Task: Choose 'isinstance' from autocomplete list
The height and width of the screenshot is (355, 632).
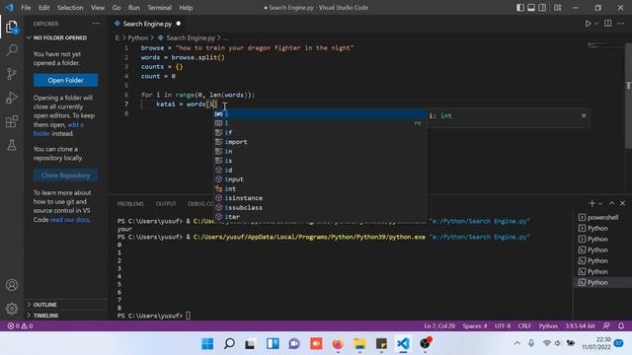Action: click(x=320, y=198)
